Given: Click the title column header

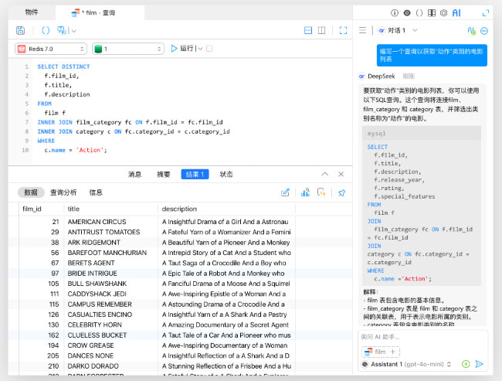Looking at the screenshot, I should pyautogui.click(x=110, y=209).
